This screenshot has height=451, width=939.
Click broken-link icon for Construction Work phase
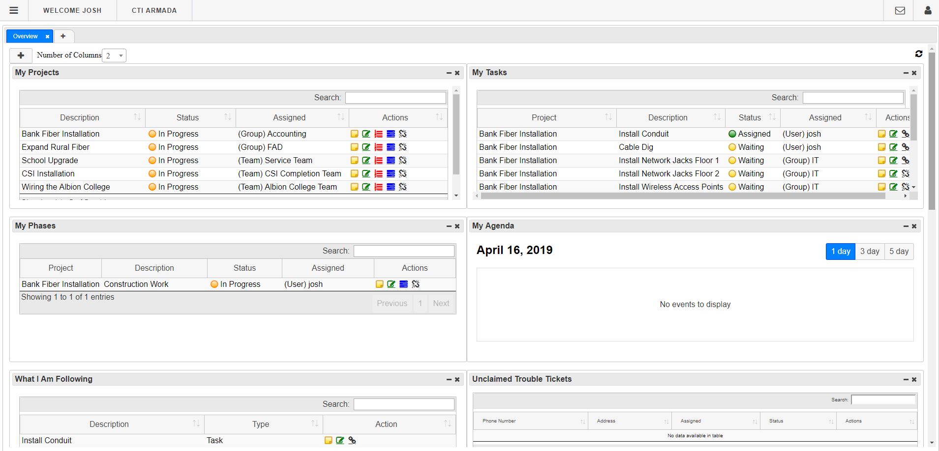[x=416, y=284]
